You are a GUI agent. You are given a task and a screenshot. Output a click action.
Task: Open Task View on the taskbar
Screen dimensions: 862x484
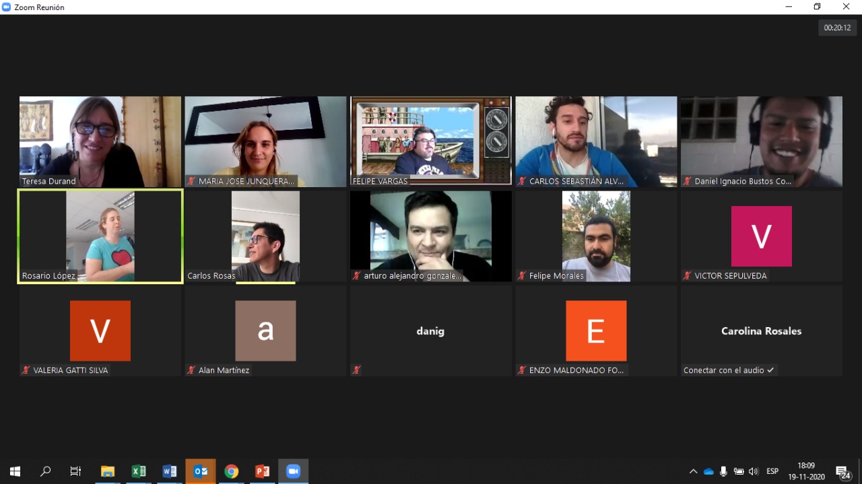point(76,471)
